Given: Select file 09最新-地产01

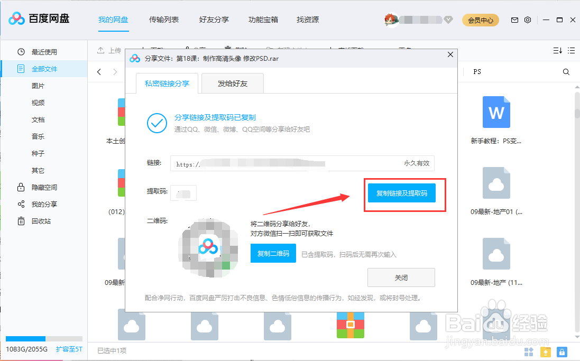Looking at the screenshot, I should tap(496, 191).
